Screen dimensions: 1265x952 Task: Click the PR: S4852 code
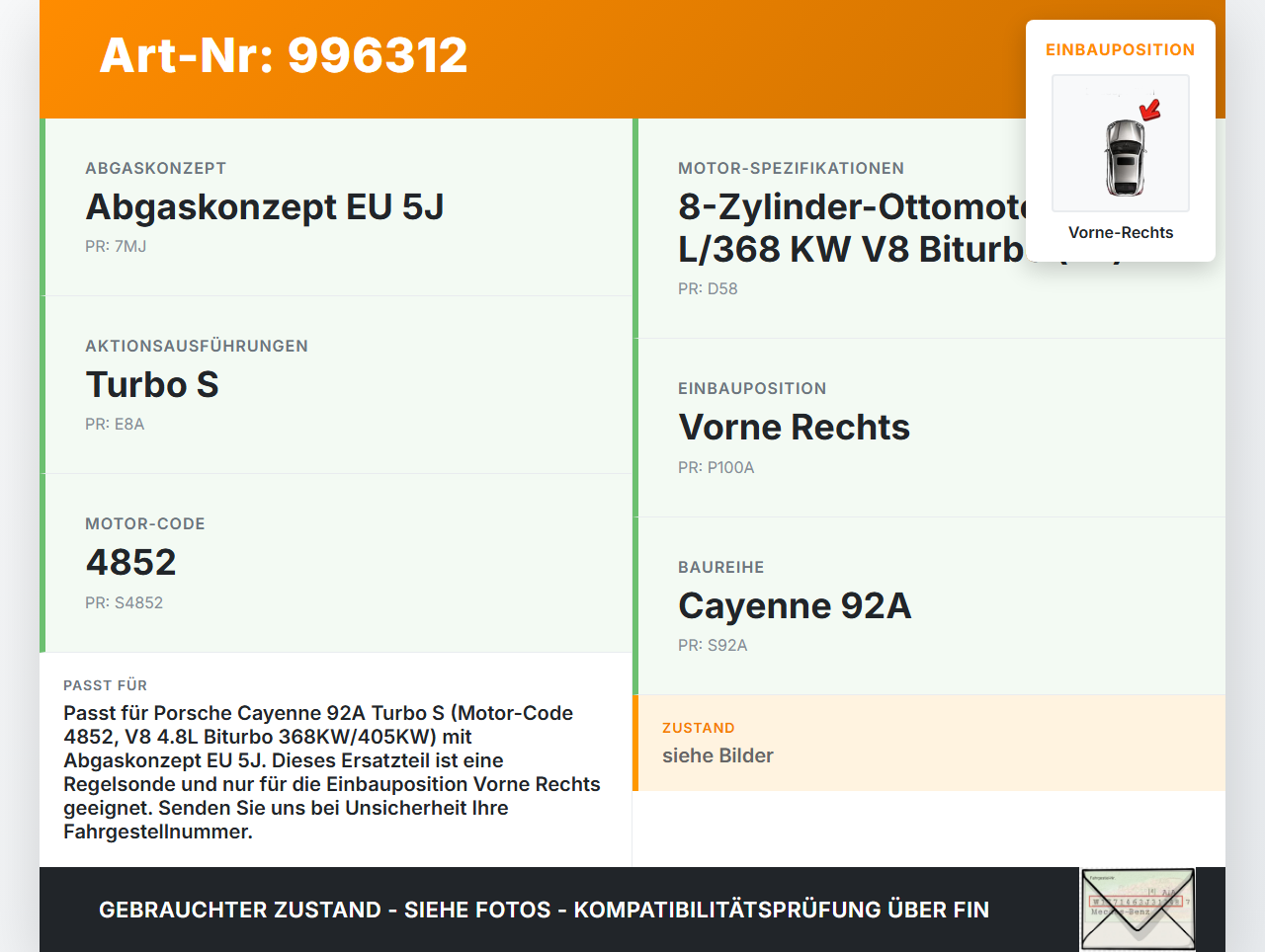(x=124, y=602)
